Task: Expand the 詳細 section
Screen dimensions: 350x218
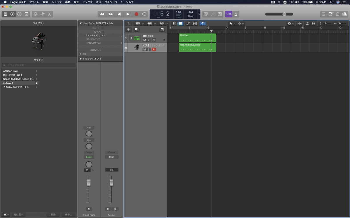Action: pos(81,54)
